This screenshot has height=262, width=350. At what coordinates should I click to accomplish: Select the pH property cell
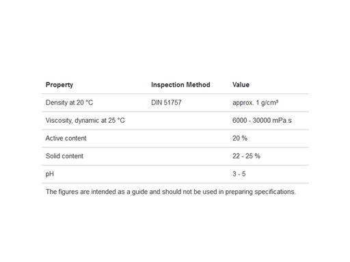(x=50, y=174)
